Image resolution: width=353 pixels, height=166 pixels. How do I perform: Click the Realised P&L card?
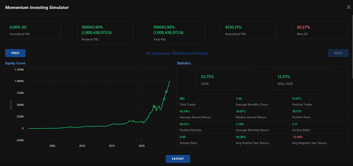[x=105, y=33]
